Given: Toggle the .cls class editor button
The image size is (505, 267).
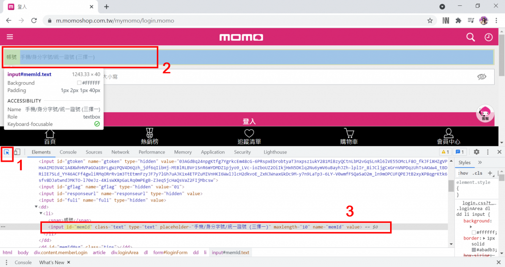Looking at the screenshot, I should pyautogui.click(x=477, y=173).
